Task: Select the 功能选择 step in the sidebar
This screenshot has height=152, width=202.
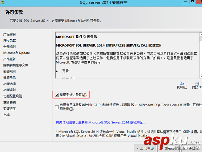Action: (9, 84)
